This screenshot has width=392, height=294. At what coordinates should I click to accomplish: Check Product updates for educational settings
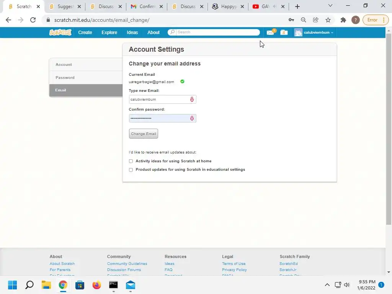point(131,170)
